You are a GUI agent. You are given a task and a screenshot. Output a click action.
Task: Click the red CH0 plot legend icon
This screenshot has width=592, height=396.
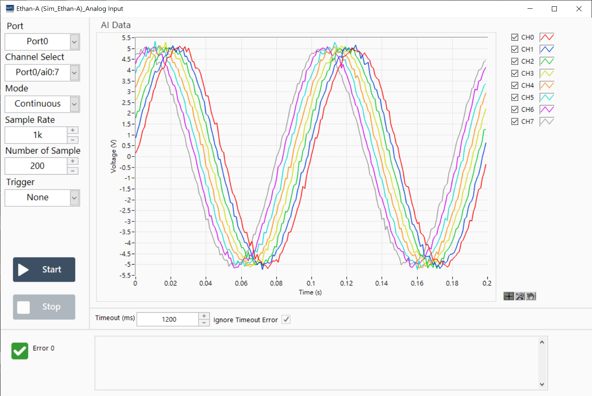coord(547,37)
